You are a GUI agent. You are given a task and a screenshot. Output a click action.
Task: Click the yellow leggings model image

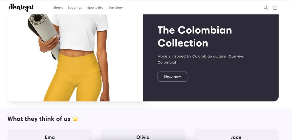75,58
